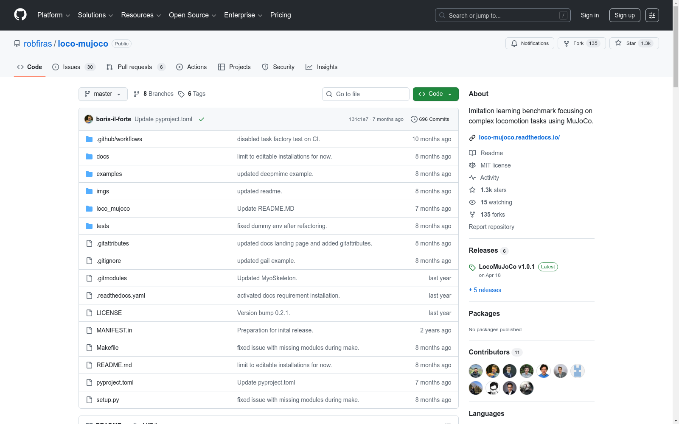Click the docs folder icon
The height and width of the screenshot is (424, 679).
(x=89, y=156)
